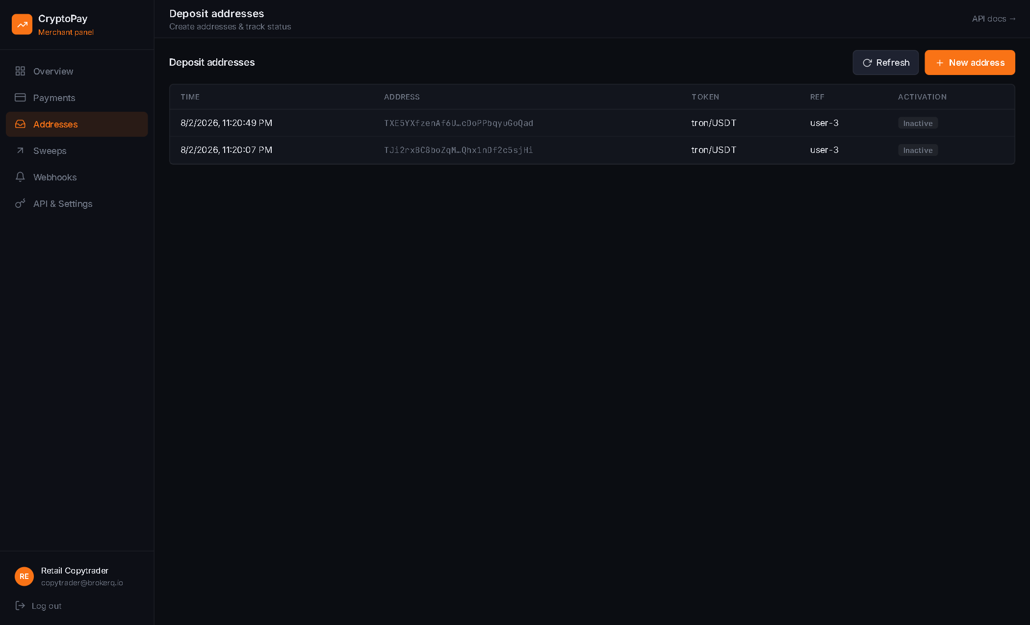
Task: Click the TIME column header
Action: click(190, 97)
